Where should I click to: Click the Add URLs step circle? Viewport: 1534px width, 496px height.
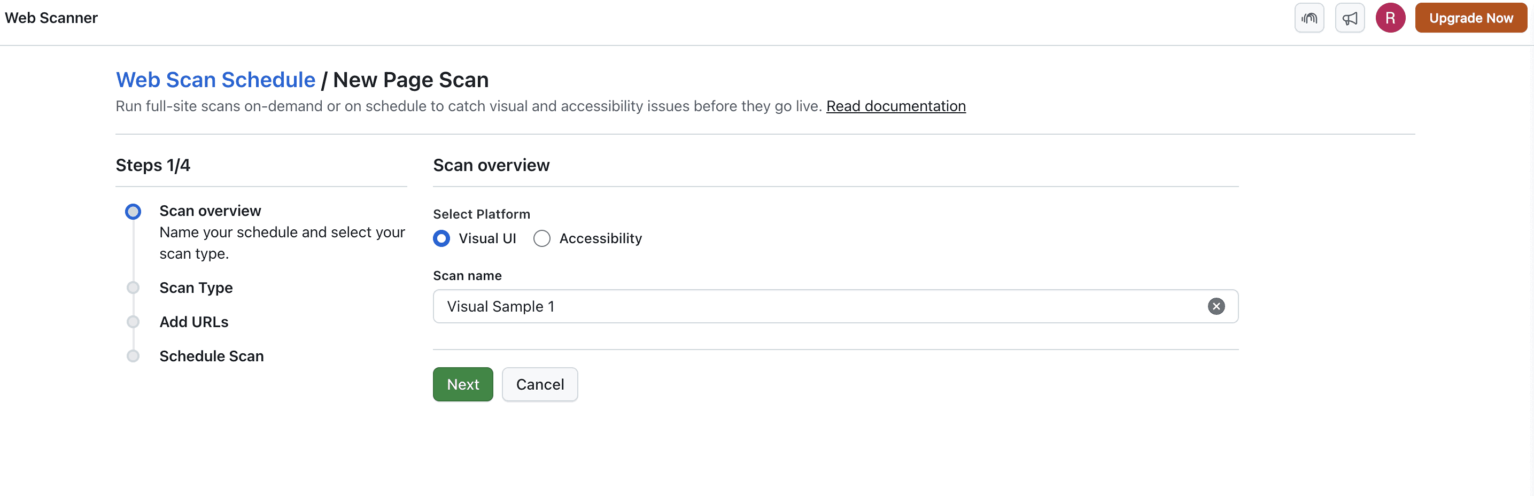click(x=133, y=322)
